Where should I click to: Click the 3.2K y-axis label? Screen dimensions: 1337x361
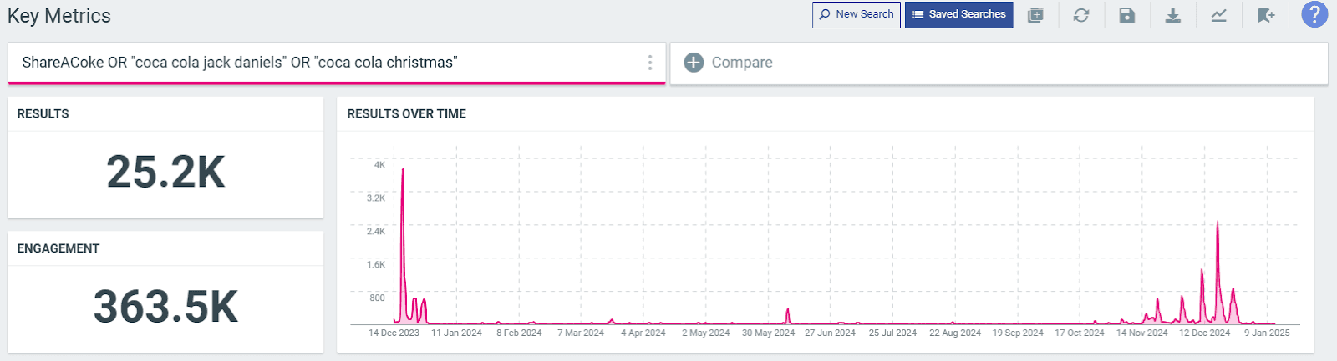click(x=376, y=198)
